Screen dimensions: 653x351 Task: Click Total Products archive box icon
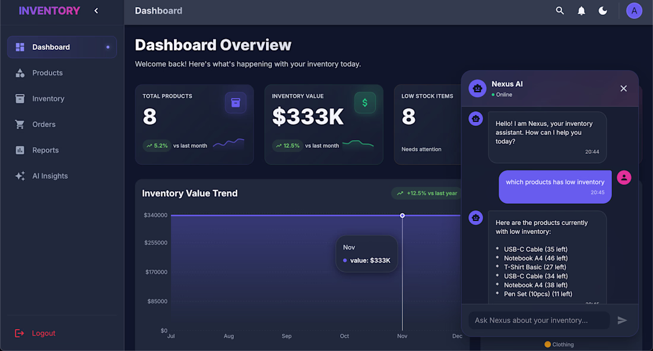(236, 103)
